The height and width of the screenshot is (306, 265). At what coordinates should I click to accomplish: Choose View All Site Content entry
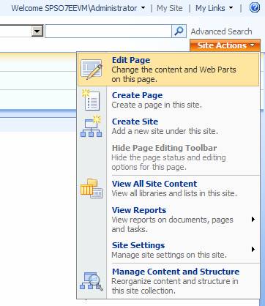point(168,188)
